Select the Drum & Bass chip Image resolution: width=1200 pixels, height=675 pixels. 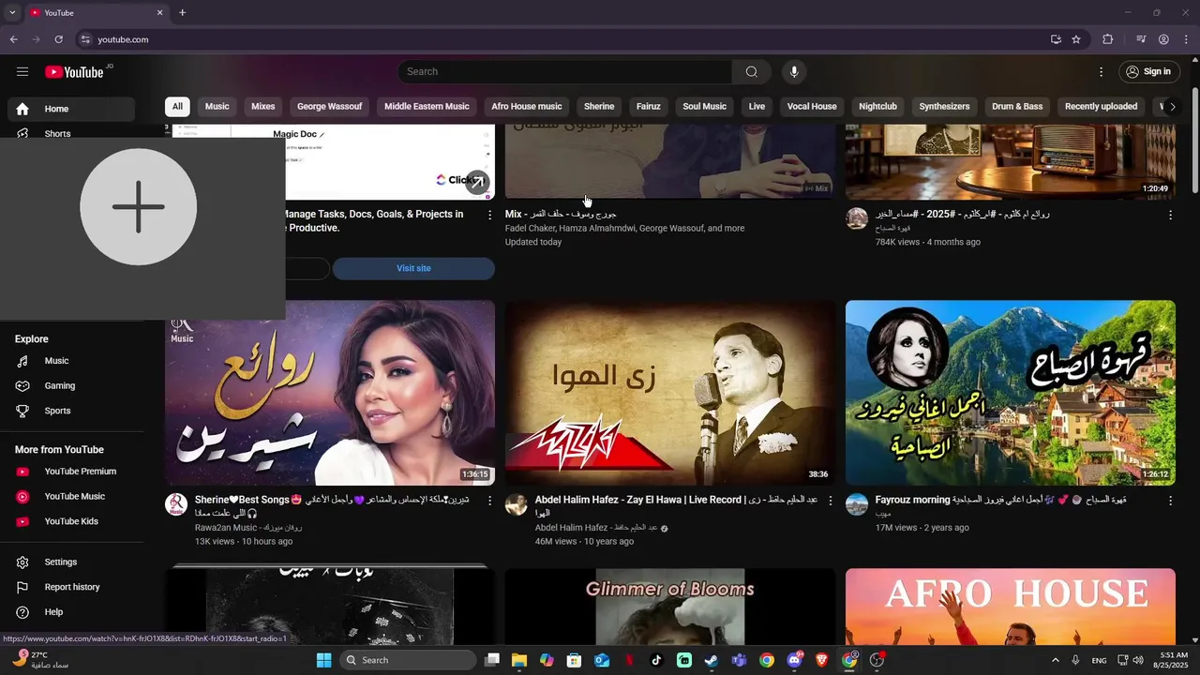click(1017, 107)
